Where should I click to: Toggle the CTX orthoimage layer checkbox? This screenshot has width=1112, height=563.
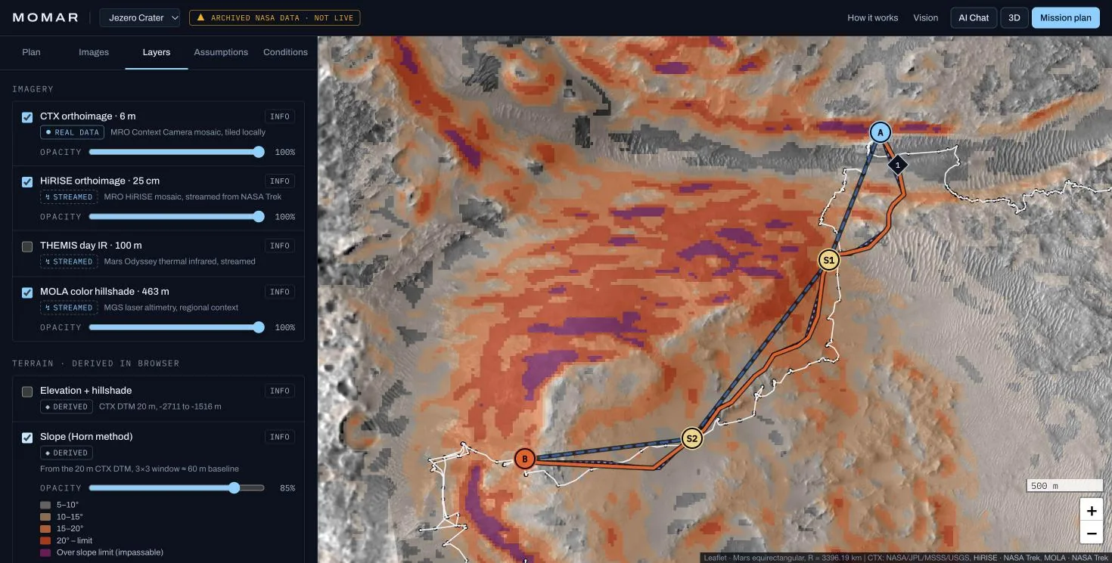pyautogui.click(x=27, y=117)
